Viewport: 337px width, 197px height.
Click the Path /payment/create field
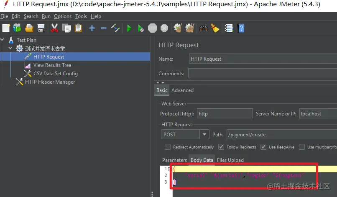(x=282, y=135)
